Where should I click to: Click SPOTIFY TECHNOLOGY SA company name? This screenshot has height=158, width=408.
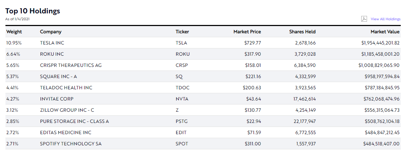[x=71, y=144]
